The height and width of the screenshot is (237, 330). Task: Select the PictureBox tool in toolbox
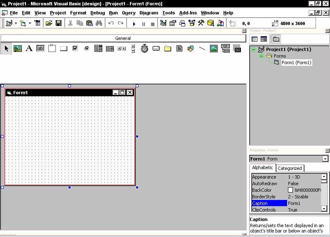click(18, 49)
